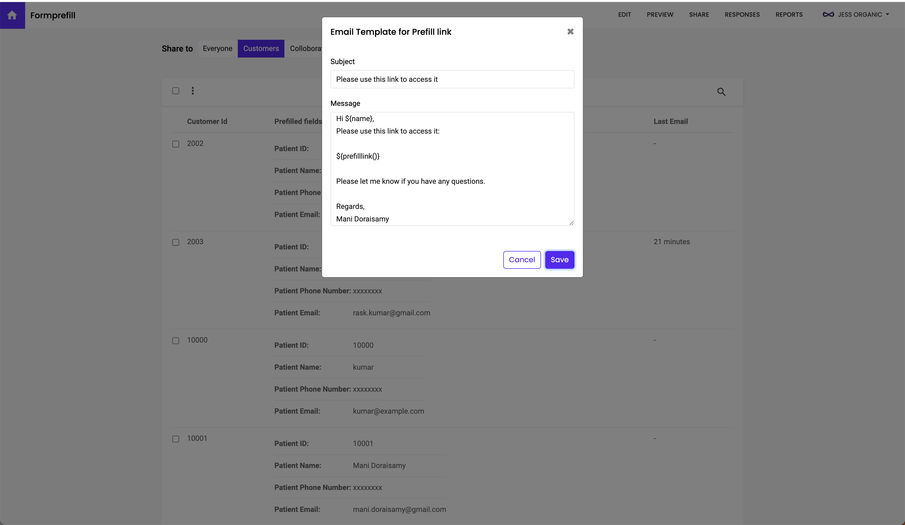
Task: Open the three-dot actions menu
Action: click(x=192, y=91)
